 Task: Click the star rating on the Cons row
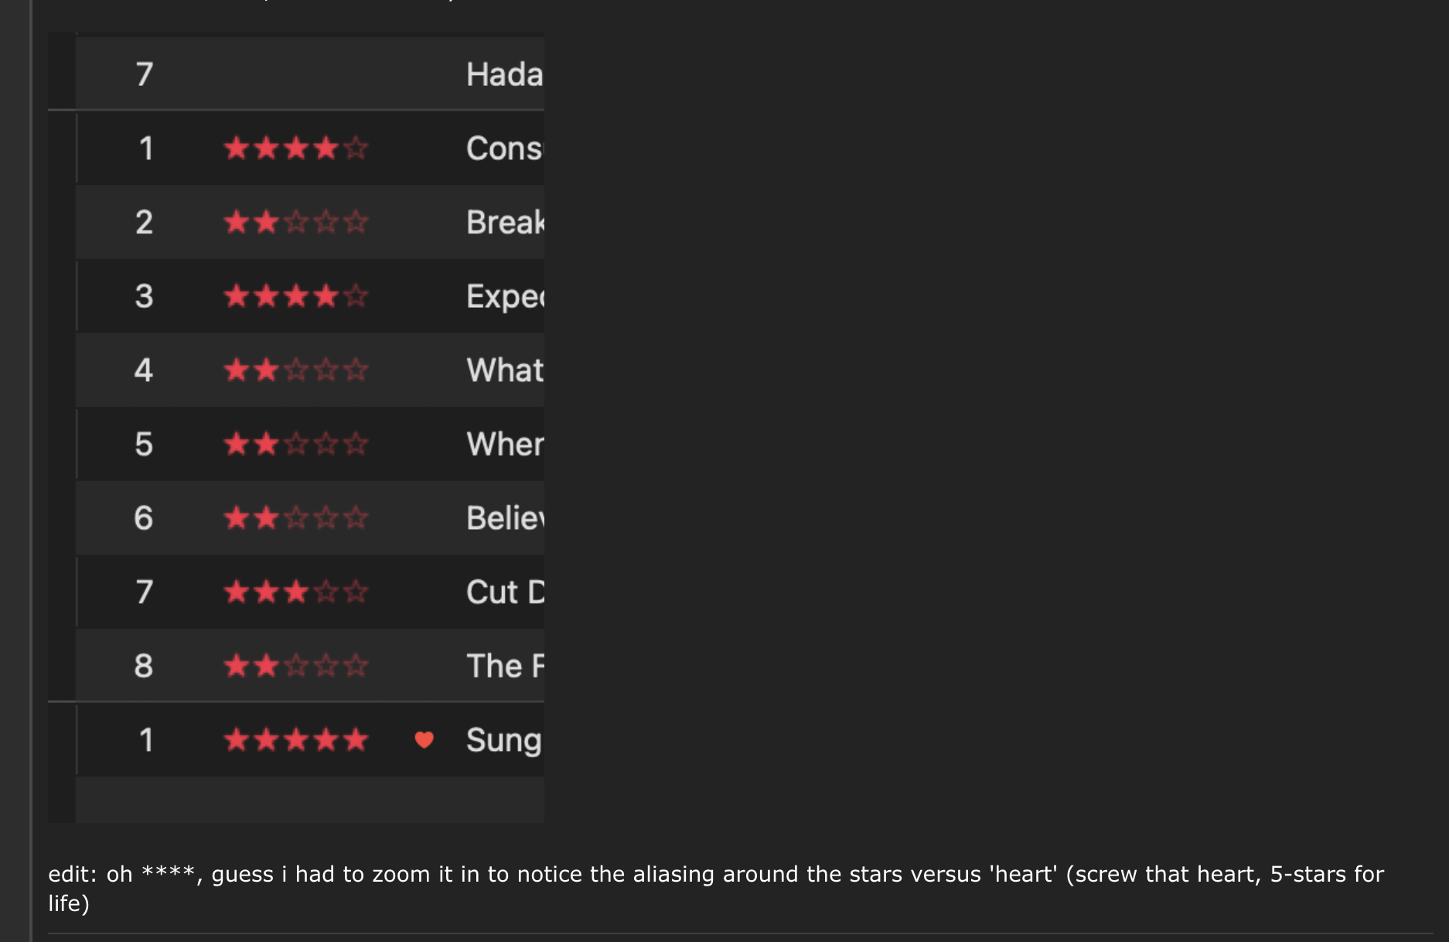(x=296, y=148)
